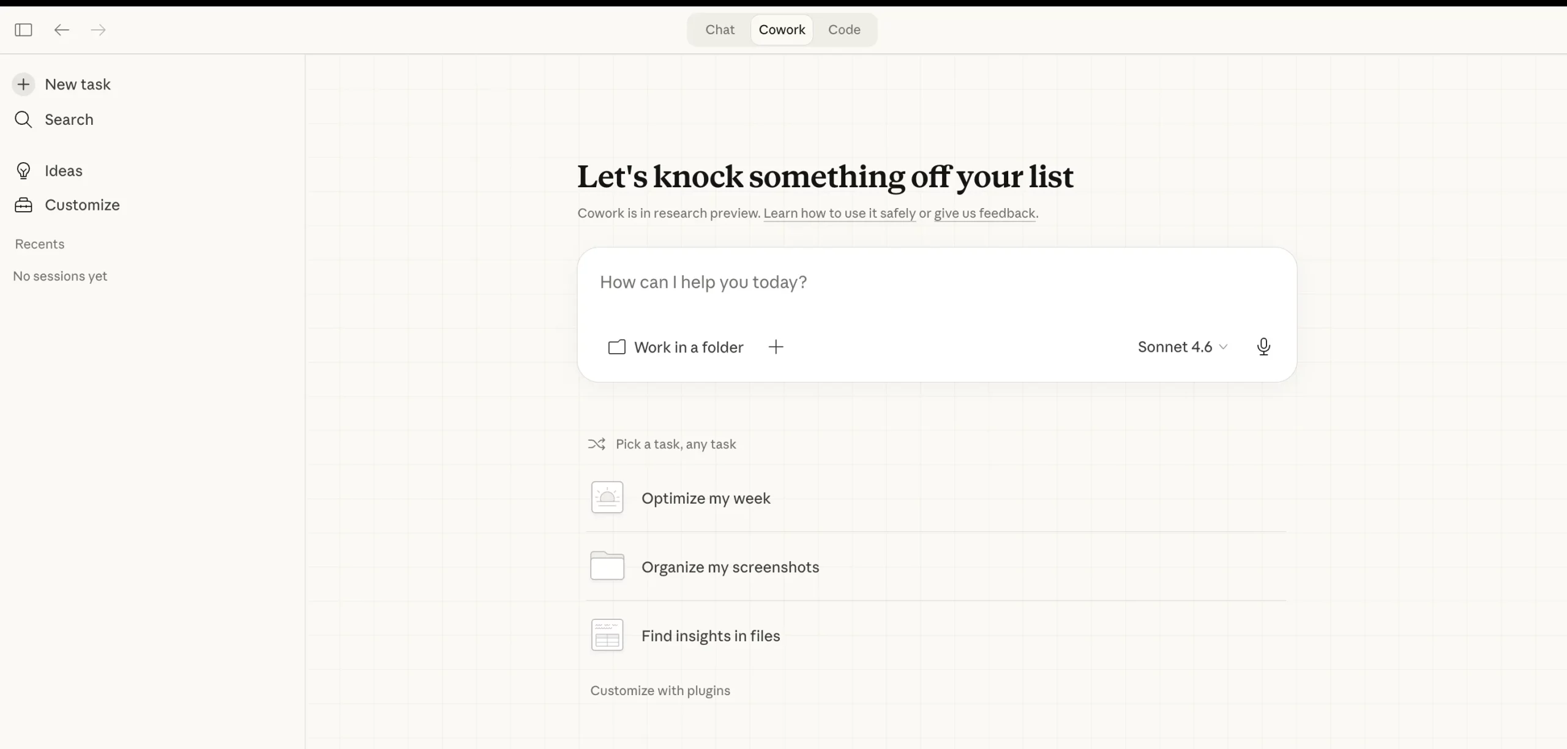Open the Sonnet 4.6 model dropdown

point(1182,346)
